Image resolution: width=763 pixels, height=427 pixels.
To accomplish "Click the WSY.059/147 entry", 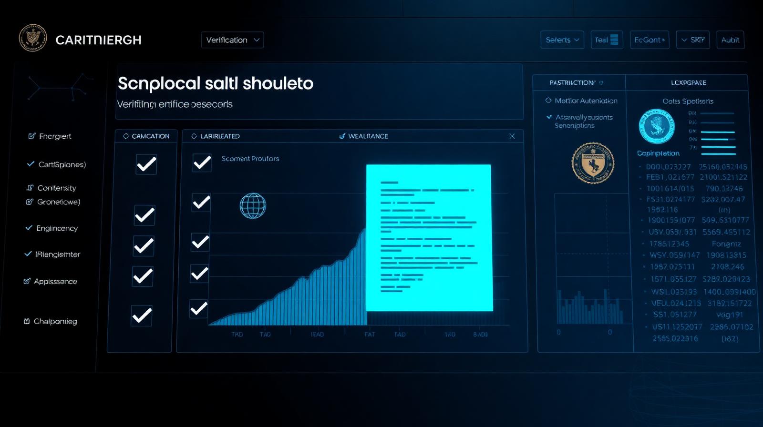I will coord(674,255).
